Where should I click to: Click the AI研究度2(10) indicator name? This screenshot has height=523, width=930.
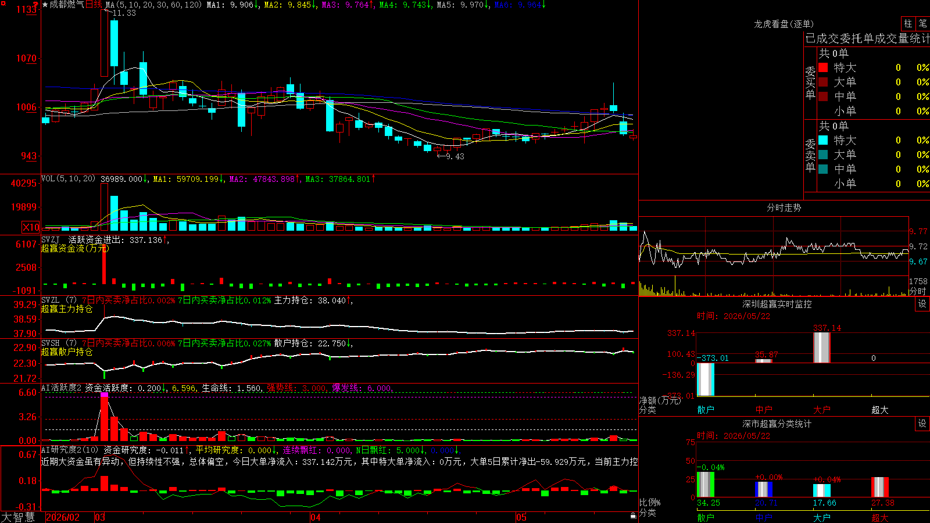pos(70,450)
